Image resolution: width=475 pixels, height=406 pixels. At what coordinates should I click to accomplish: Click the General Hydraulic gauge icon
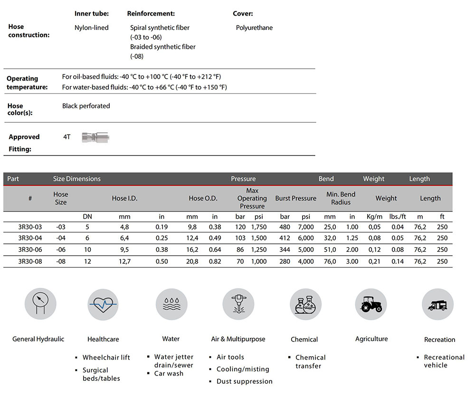coord(40,304)
